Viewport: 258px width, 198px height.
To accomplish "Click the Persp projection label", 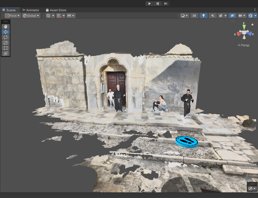I will tap(243, 45).
